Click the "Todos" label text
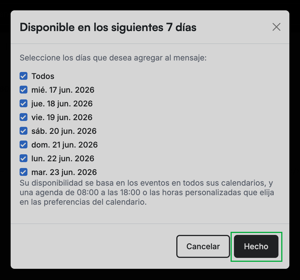 pos(43,76)
